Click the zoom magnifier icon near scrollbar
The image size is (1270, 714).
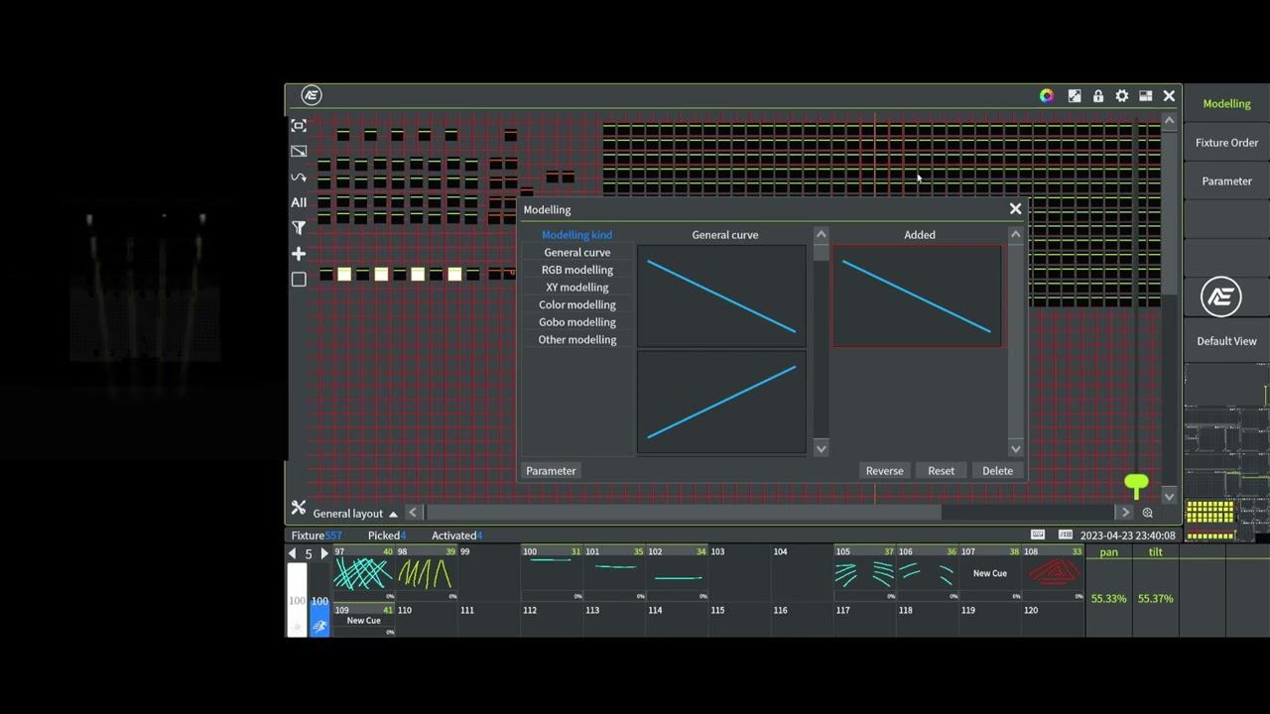point(1148,513)
